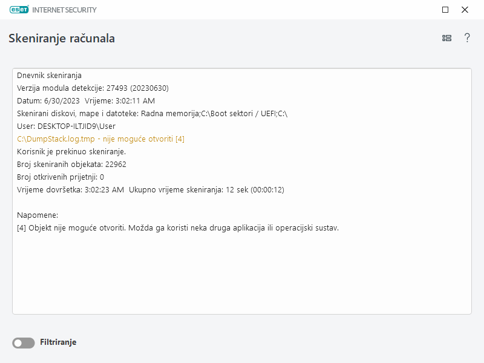Select the 'Verzija modula detekcije' log entry
This screenshot has height=363, width=484.
click(93, 88)
